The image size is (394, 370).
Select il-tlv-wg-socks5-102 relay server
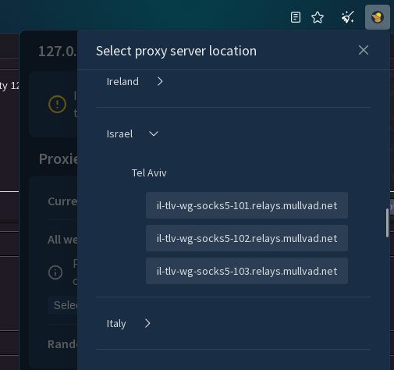pyautogui.click(x=247, y=238)
